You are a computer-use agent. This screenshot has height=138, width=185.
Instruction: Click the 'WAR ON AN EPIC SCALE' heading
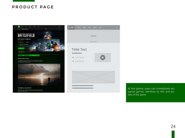tap(23, 58)
